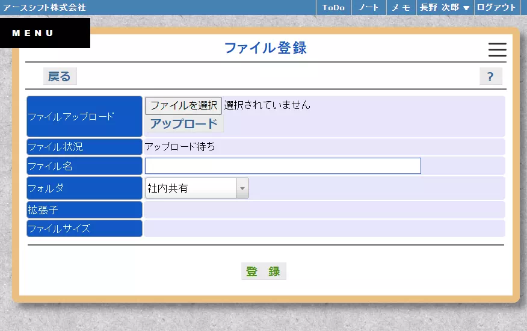Image resolution: width=527 pixels, height=331 pixels.
Task: Click the ファイル状況 row label
Action: point(84,147)
